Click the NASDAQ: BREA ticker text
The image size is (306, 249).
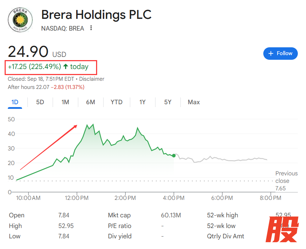[x=63, y=28]
